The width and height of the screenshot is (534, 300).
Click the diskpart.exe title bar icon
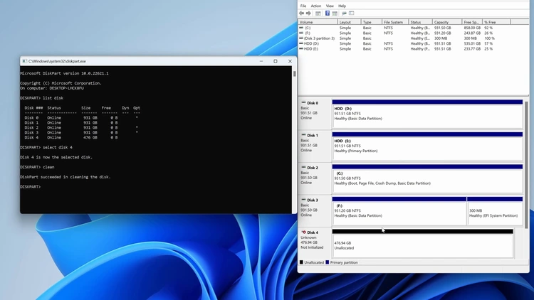point(24,61)
